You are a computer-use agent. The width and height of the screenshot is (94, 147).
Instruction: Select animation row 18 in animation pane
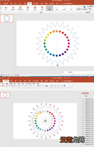click(88, 133)
